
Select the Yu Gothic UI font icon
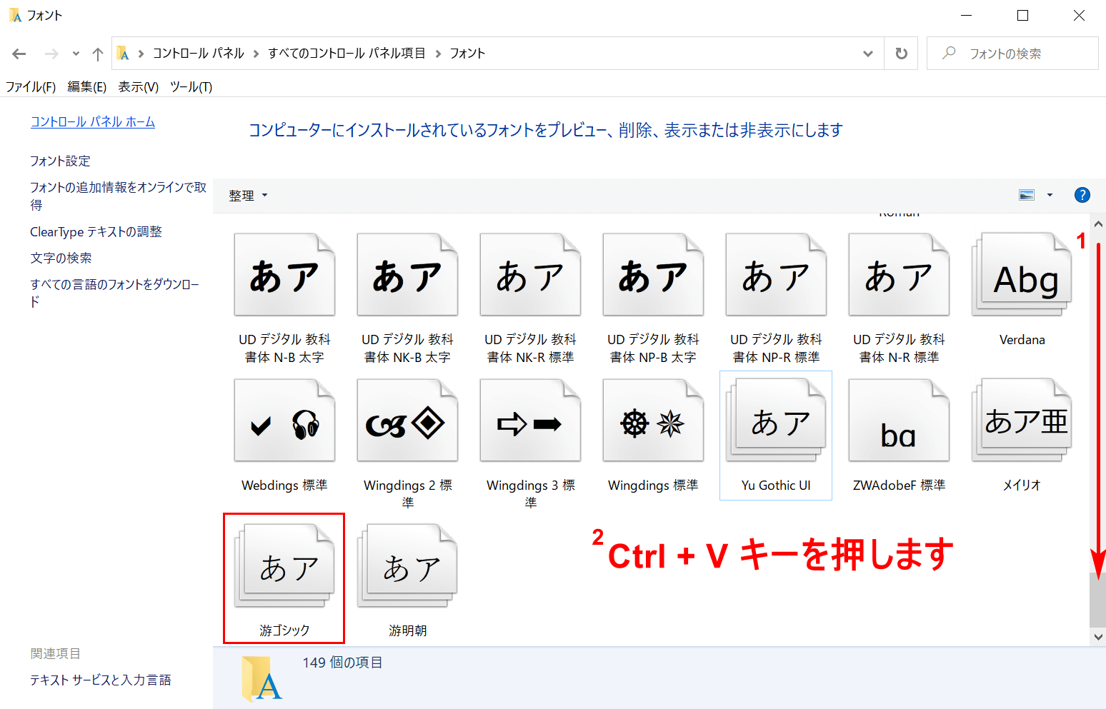click(x=776, y=421)
